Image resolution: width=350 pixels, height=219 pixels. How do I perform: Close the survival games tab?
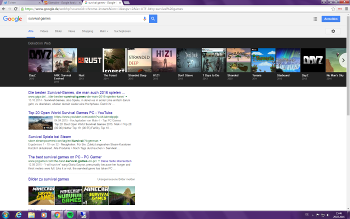120,2
